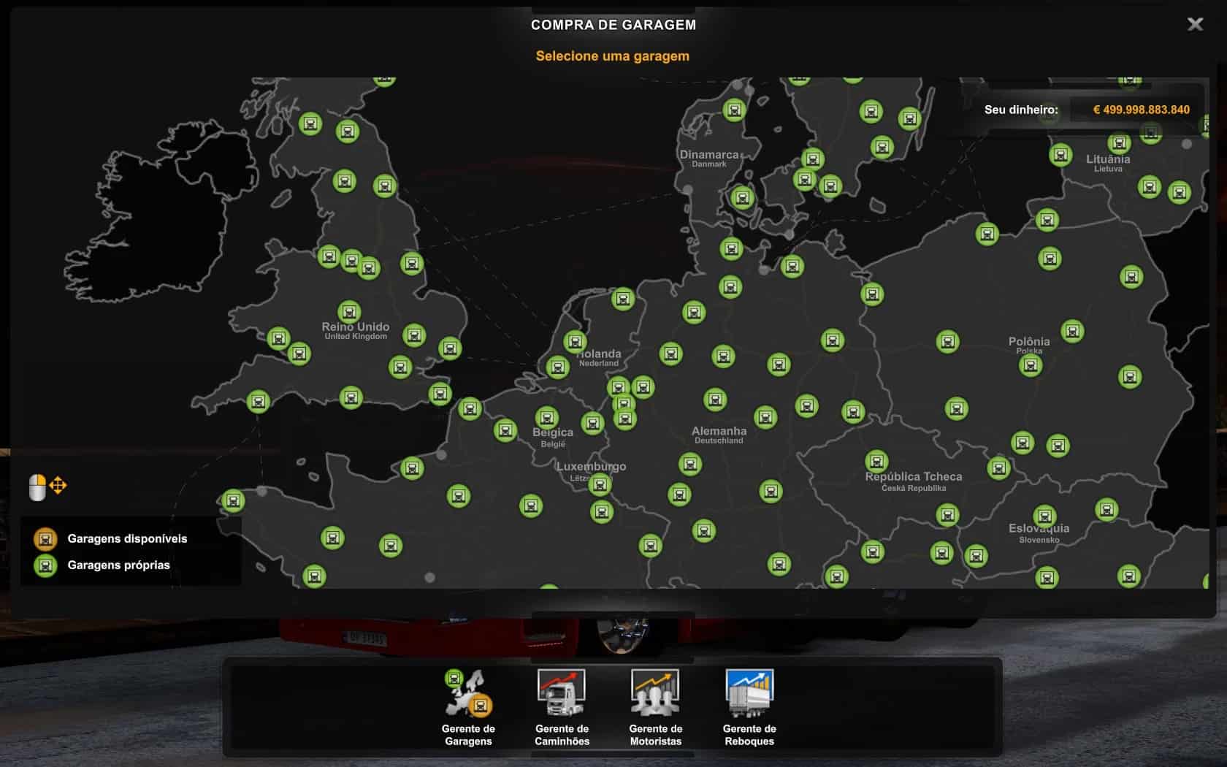Click the orange Garagens disponíveis legend icon
Viewport: 1227px width, 767px height.
pos(45,539)
